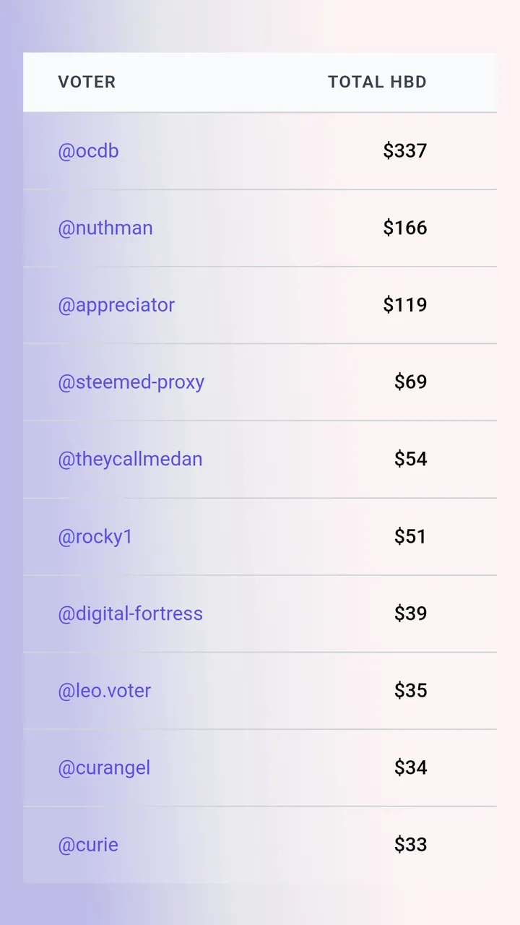This screenshot has height=925, width=520.
Task: Click the $119 value for appreciator
Action: 405,305
